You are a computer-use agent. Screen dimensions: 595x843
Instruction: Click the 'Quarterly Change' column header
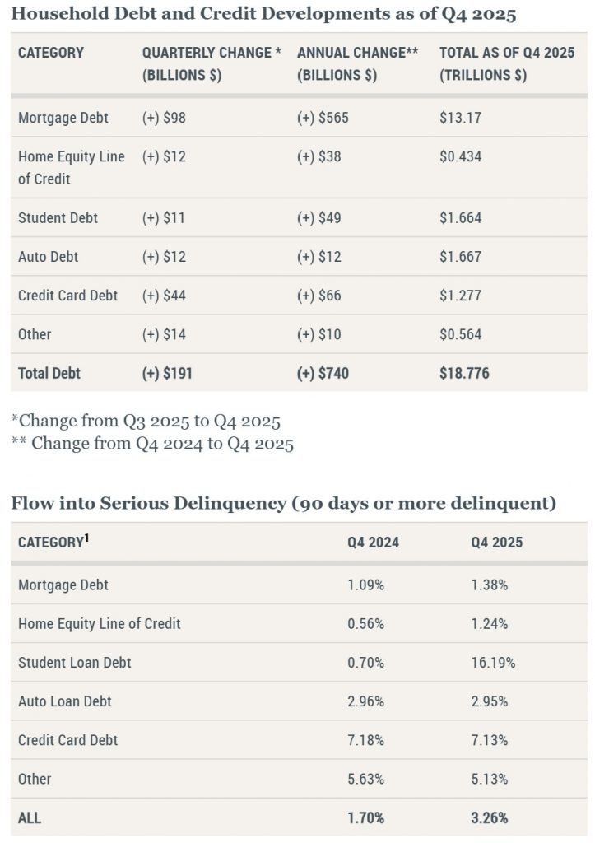[212, 63]
